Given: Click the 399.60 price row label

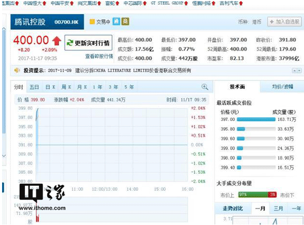Looking at the screenshot, I should pos(228,139).
